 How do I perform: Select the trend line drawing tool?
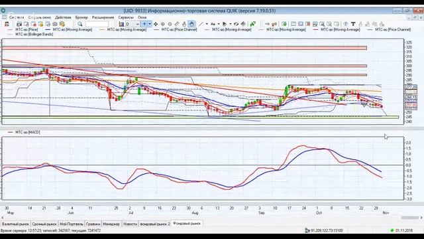(201, 24)
